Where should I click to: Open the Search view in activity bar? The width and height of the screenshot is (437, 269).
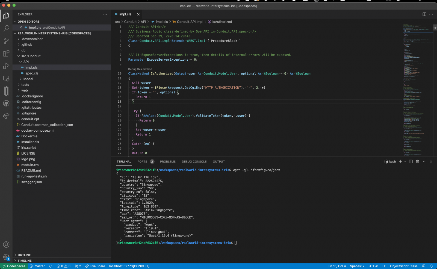click(x=6, y=28)
